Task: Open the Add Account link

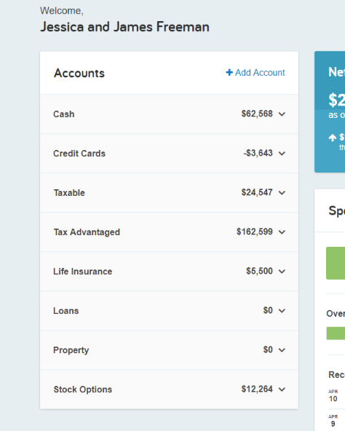Action: point(255,73)
